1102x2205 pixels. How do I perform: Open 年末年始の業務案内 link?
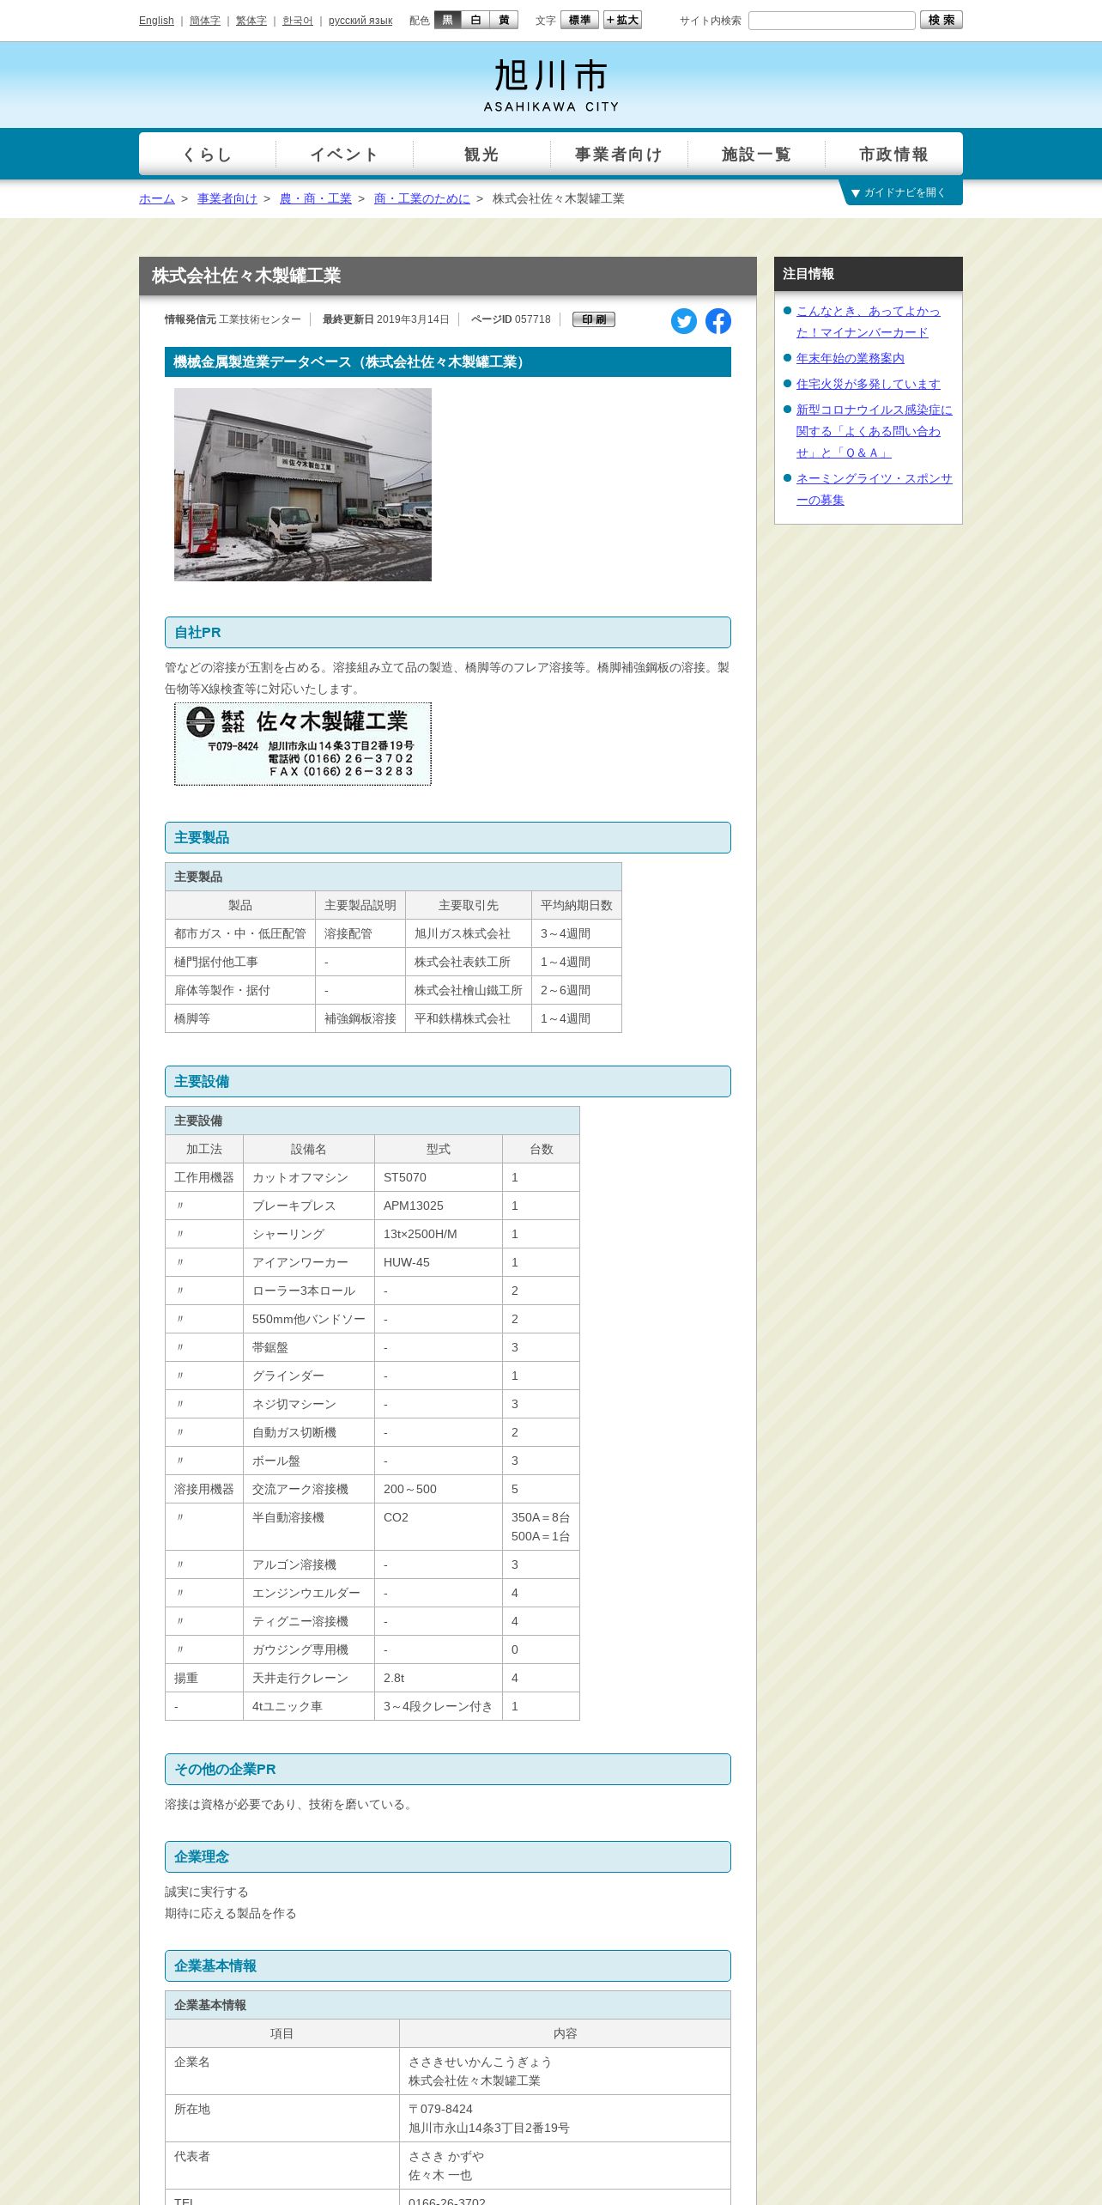pos(851,358)
